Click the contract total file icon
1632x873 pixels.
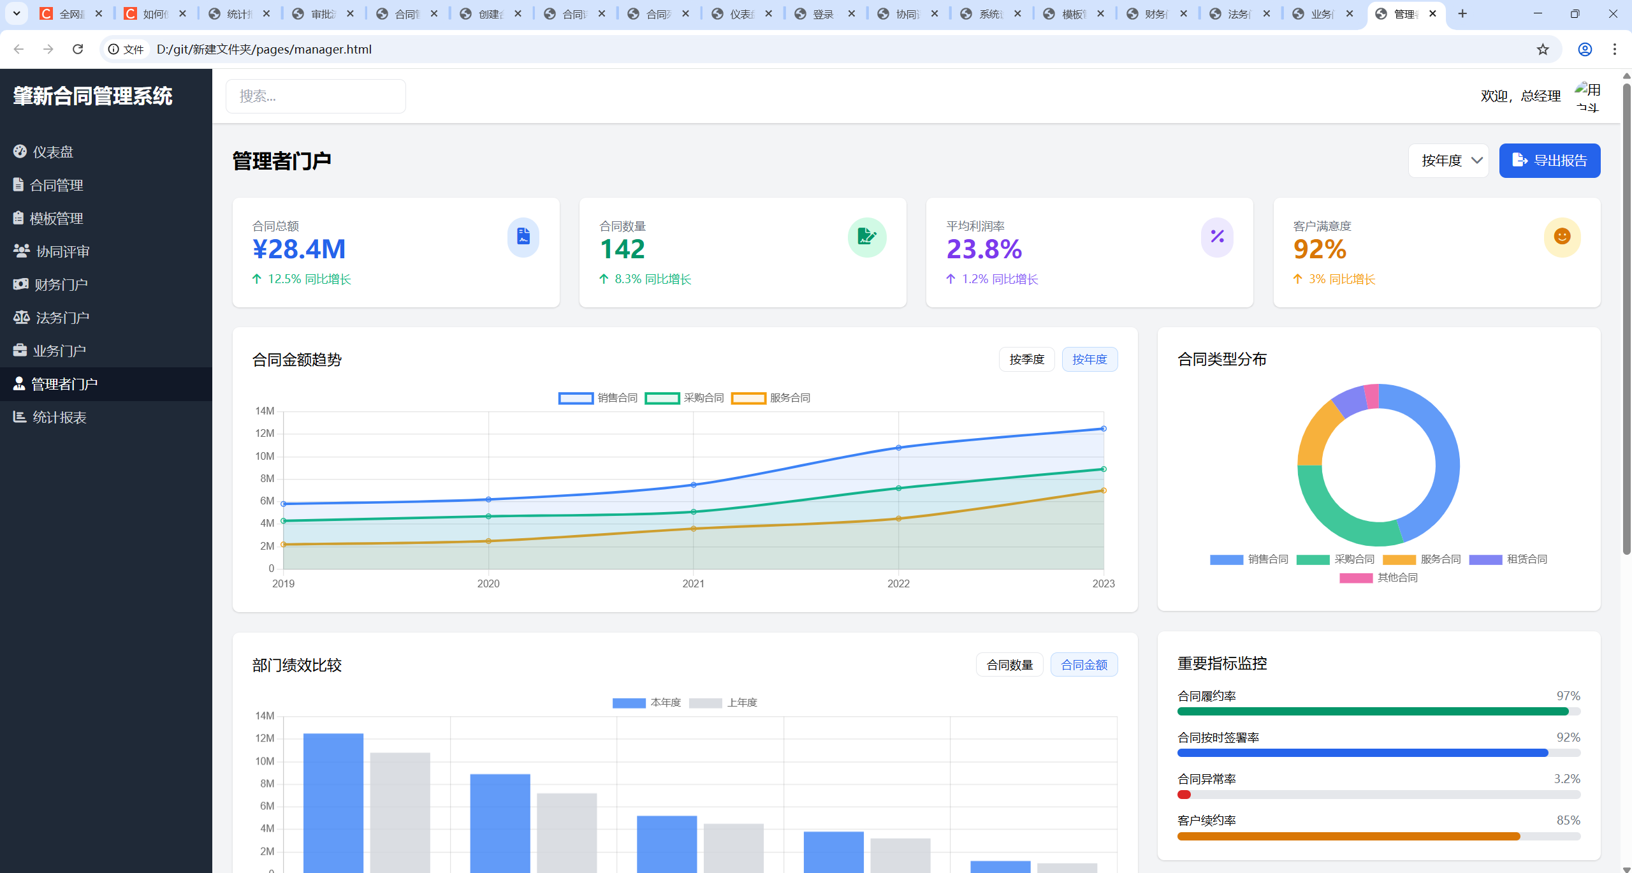coord(523,237)
